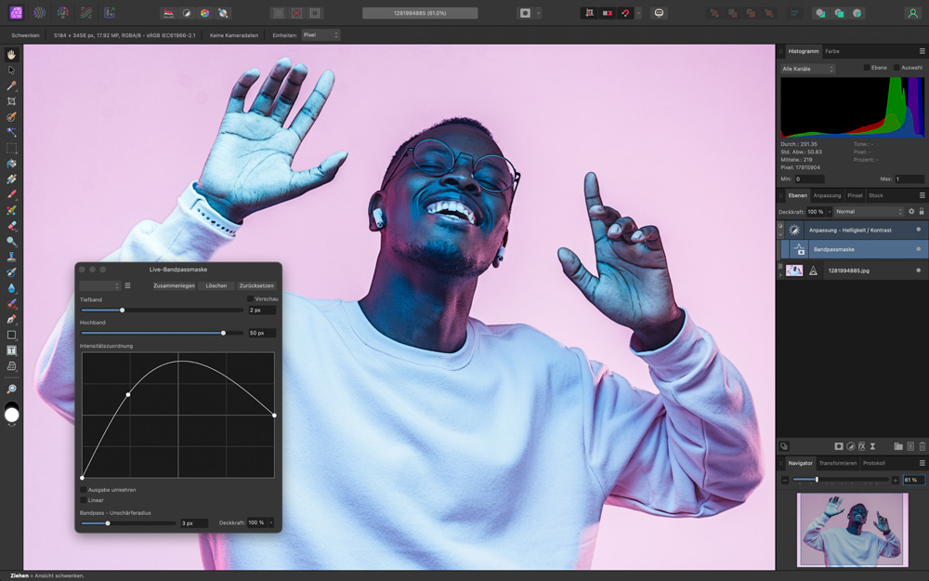
Task: Click the layer lock icon
Action: point(922,211)
